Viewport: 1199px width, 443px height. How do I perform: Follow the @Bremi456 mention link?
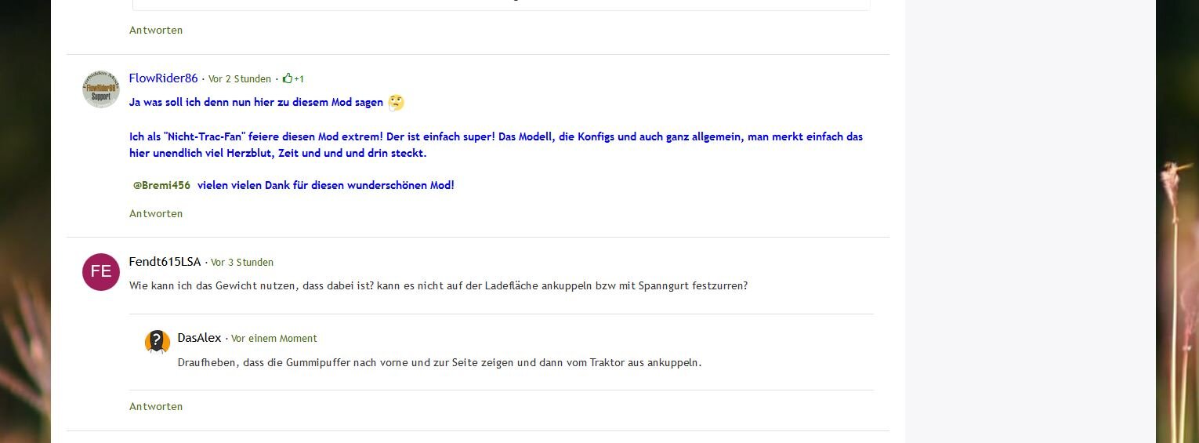(x=161, y=186)
